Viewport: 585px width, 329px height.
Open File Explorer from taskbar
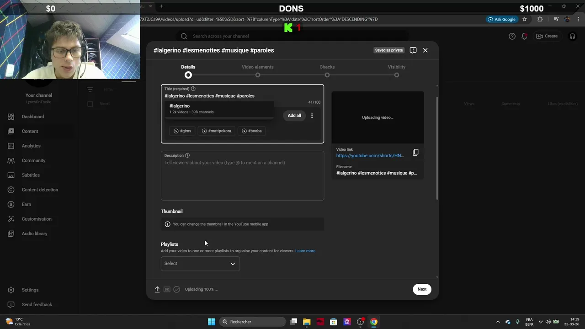(x=307, y=322)
